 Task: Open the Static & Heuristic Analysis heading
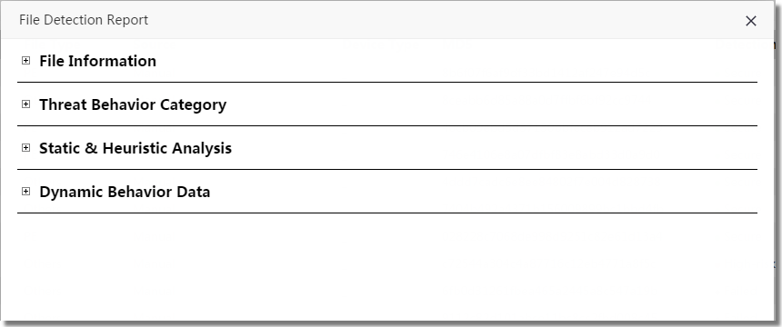pyautogui.click(x=135, y=148)
